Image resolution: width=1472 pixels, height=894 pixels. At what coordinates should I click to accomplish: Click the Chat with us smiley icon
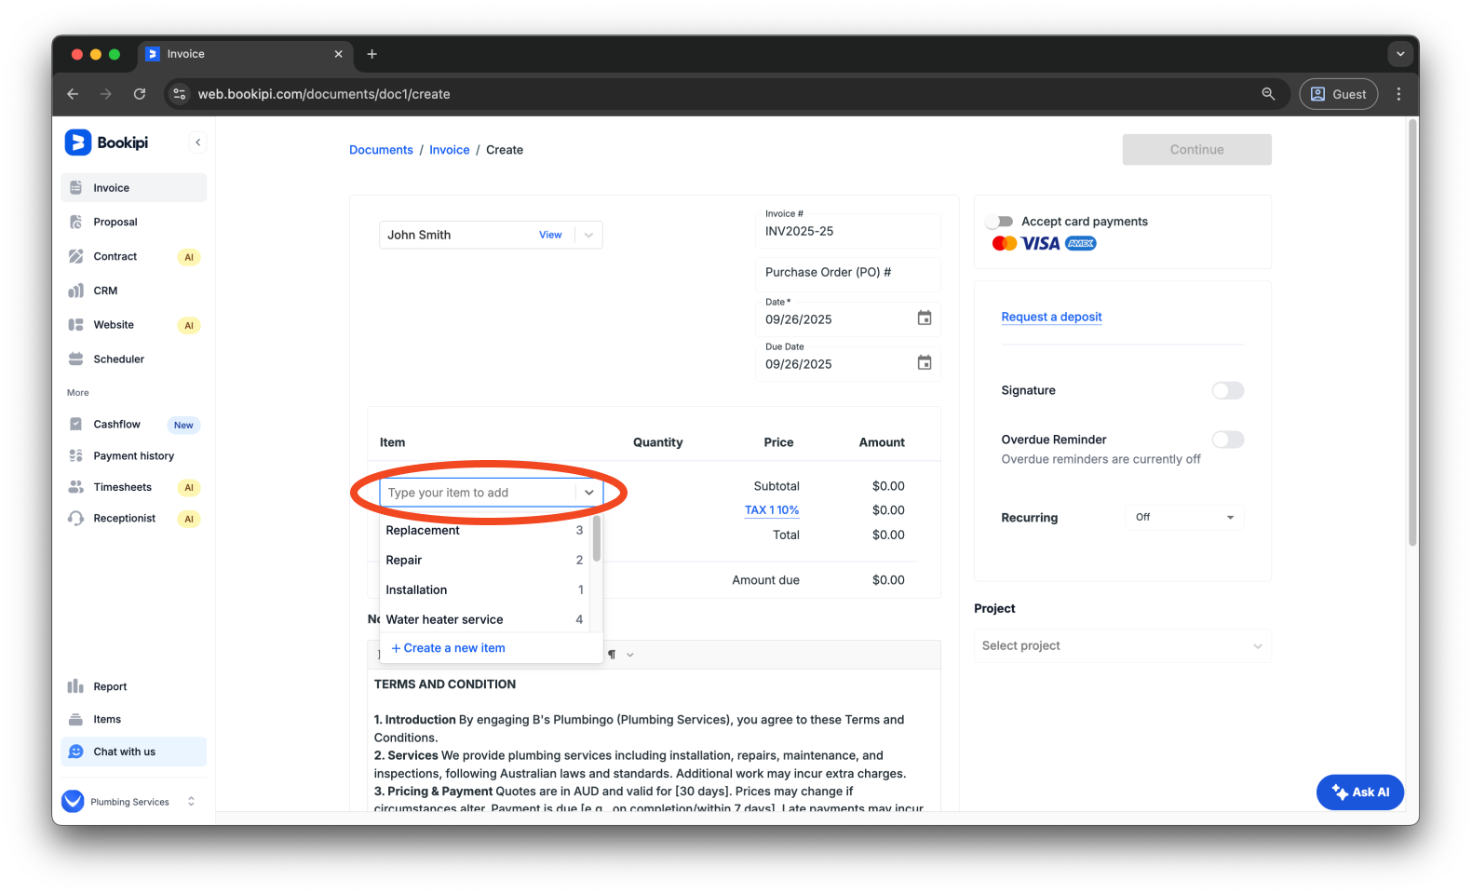[76, 752]
